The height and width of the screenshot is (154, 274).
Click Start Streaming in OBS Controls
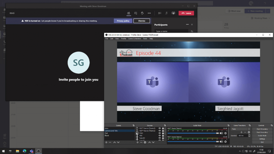click(262, 129)
